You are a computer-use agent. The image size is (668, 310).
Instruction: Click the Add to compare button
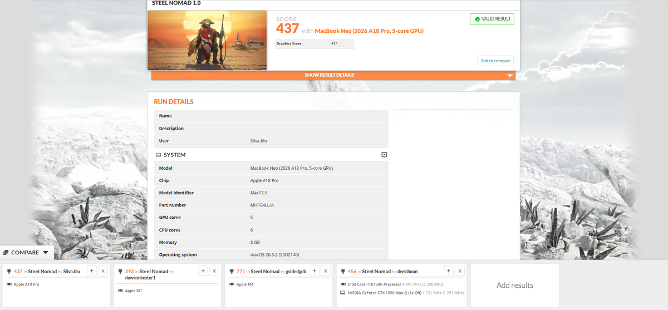(495, 61)
